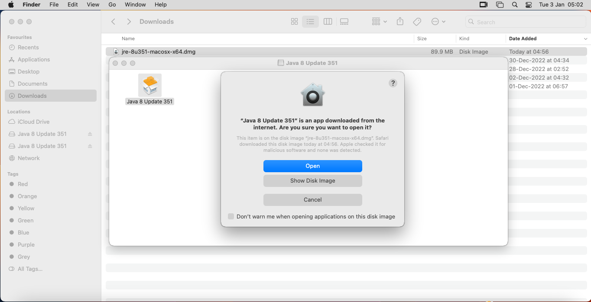
Task: Select the 02-Dec-2022 at 04:32 row
Action: (x=539, y=77)
